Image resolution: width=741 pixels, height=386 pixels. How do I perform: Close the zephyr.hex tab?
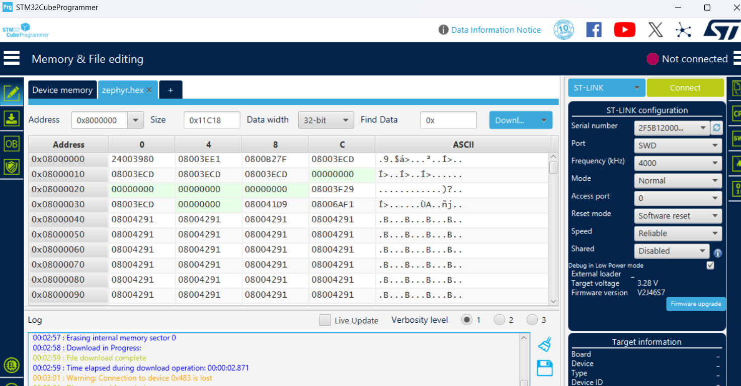point(149,90)
